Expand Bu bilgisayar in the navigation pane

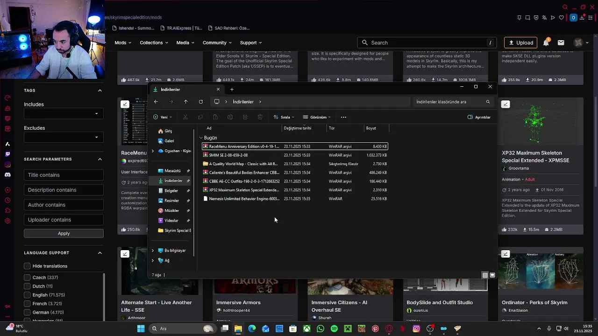[x=153, y=251]
